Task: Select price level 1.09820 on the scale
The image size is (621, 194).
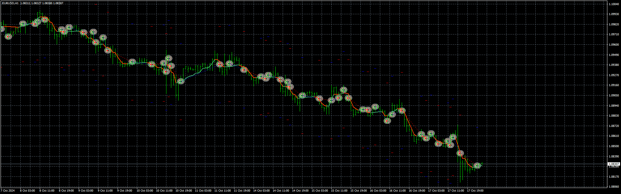Action: pos(614,24)
